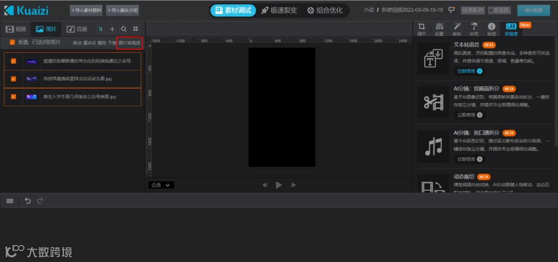The height and width of the screenshot is (262, 558).
Task: Open the 任务队列 task queue
Action: [x=473, y=10]
